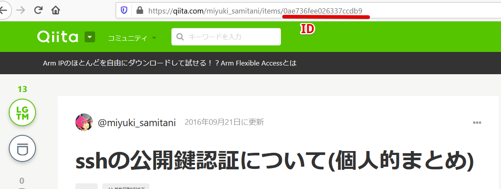Click the author avatar image
This screenshot has width=501, height=189.
pyautogui.click(x=84, y=122)
